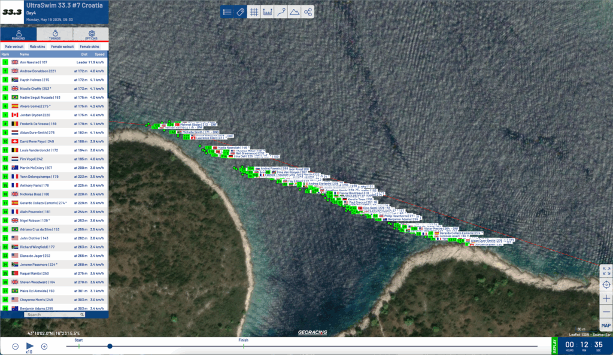
Task: Filter ranking by Male wetsuit
Action: click(14, 47)
